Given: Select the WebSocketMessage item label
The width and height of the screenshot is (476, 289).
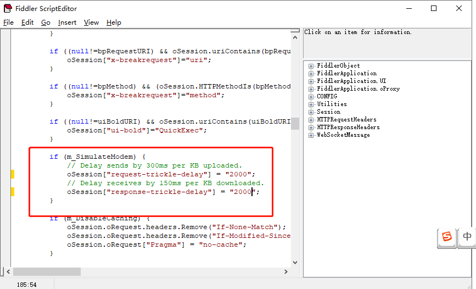Looking at the screenshot, I should tap(343, 135).
